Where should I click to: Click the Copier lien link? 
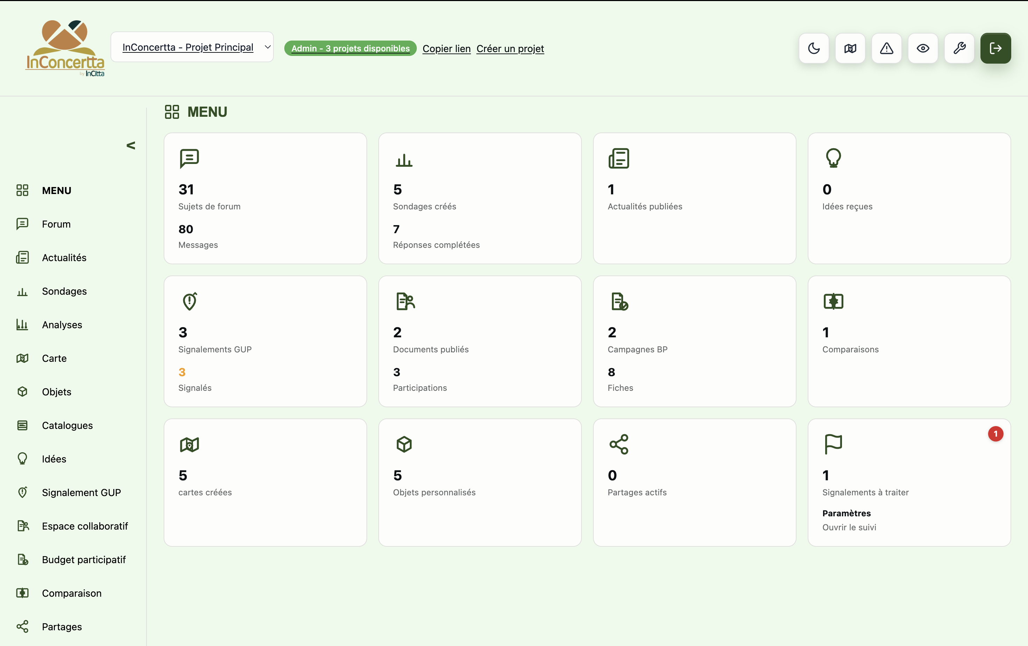pyautogui.click(x=447, y=49)
